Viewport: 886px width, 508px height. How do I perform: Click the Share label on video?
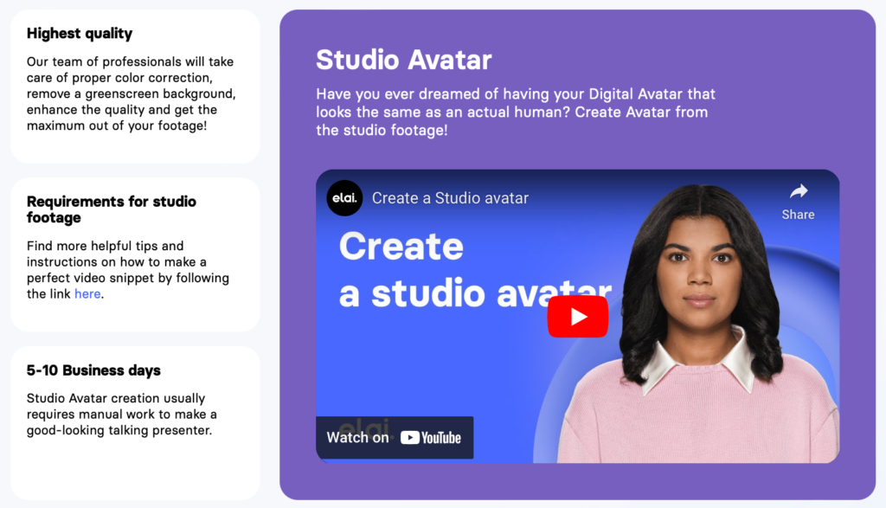point(798,215)
